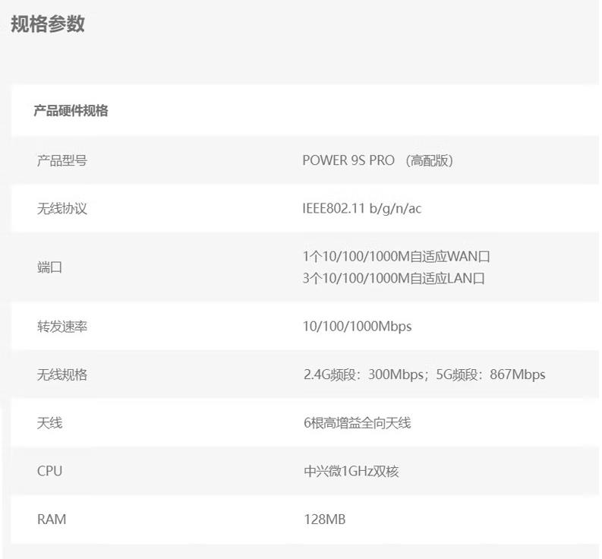Click the 天线 row label

point(49,423)
